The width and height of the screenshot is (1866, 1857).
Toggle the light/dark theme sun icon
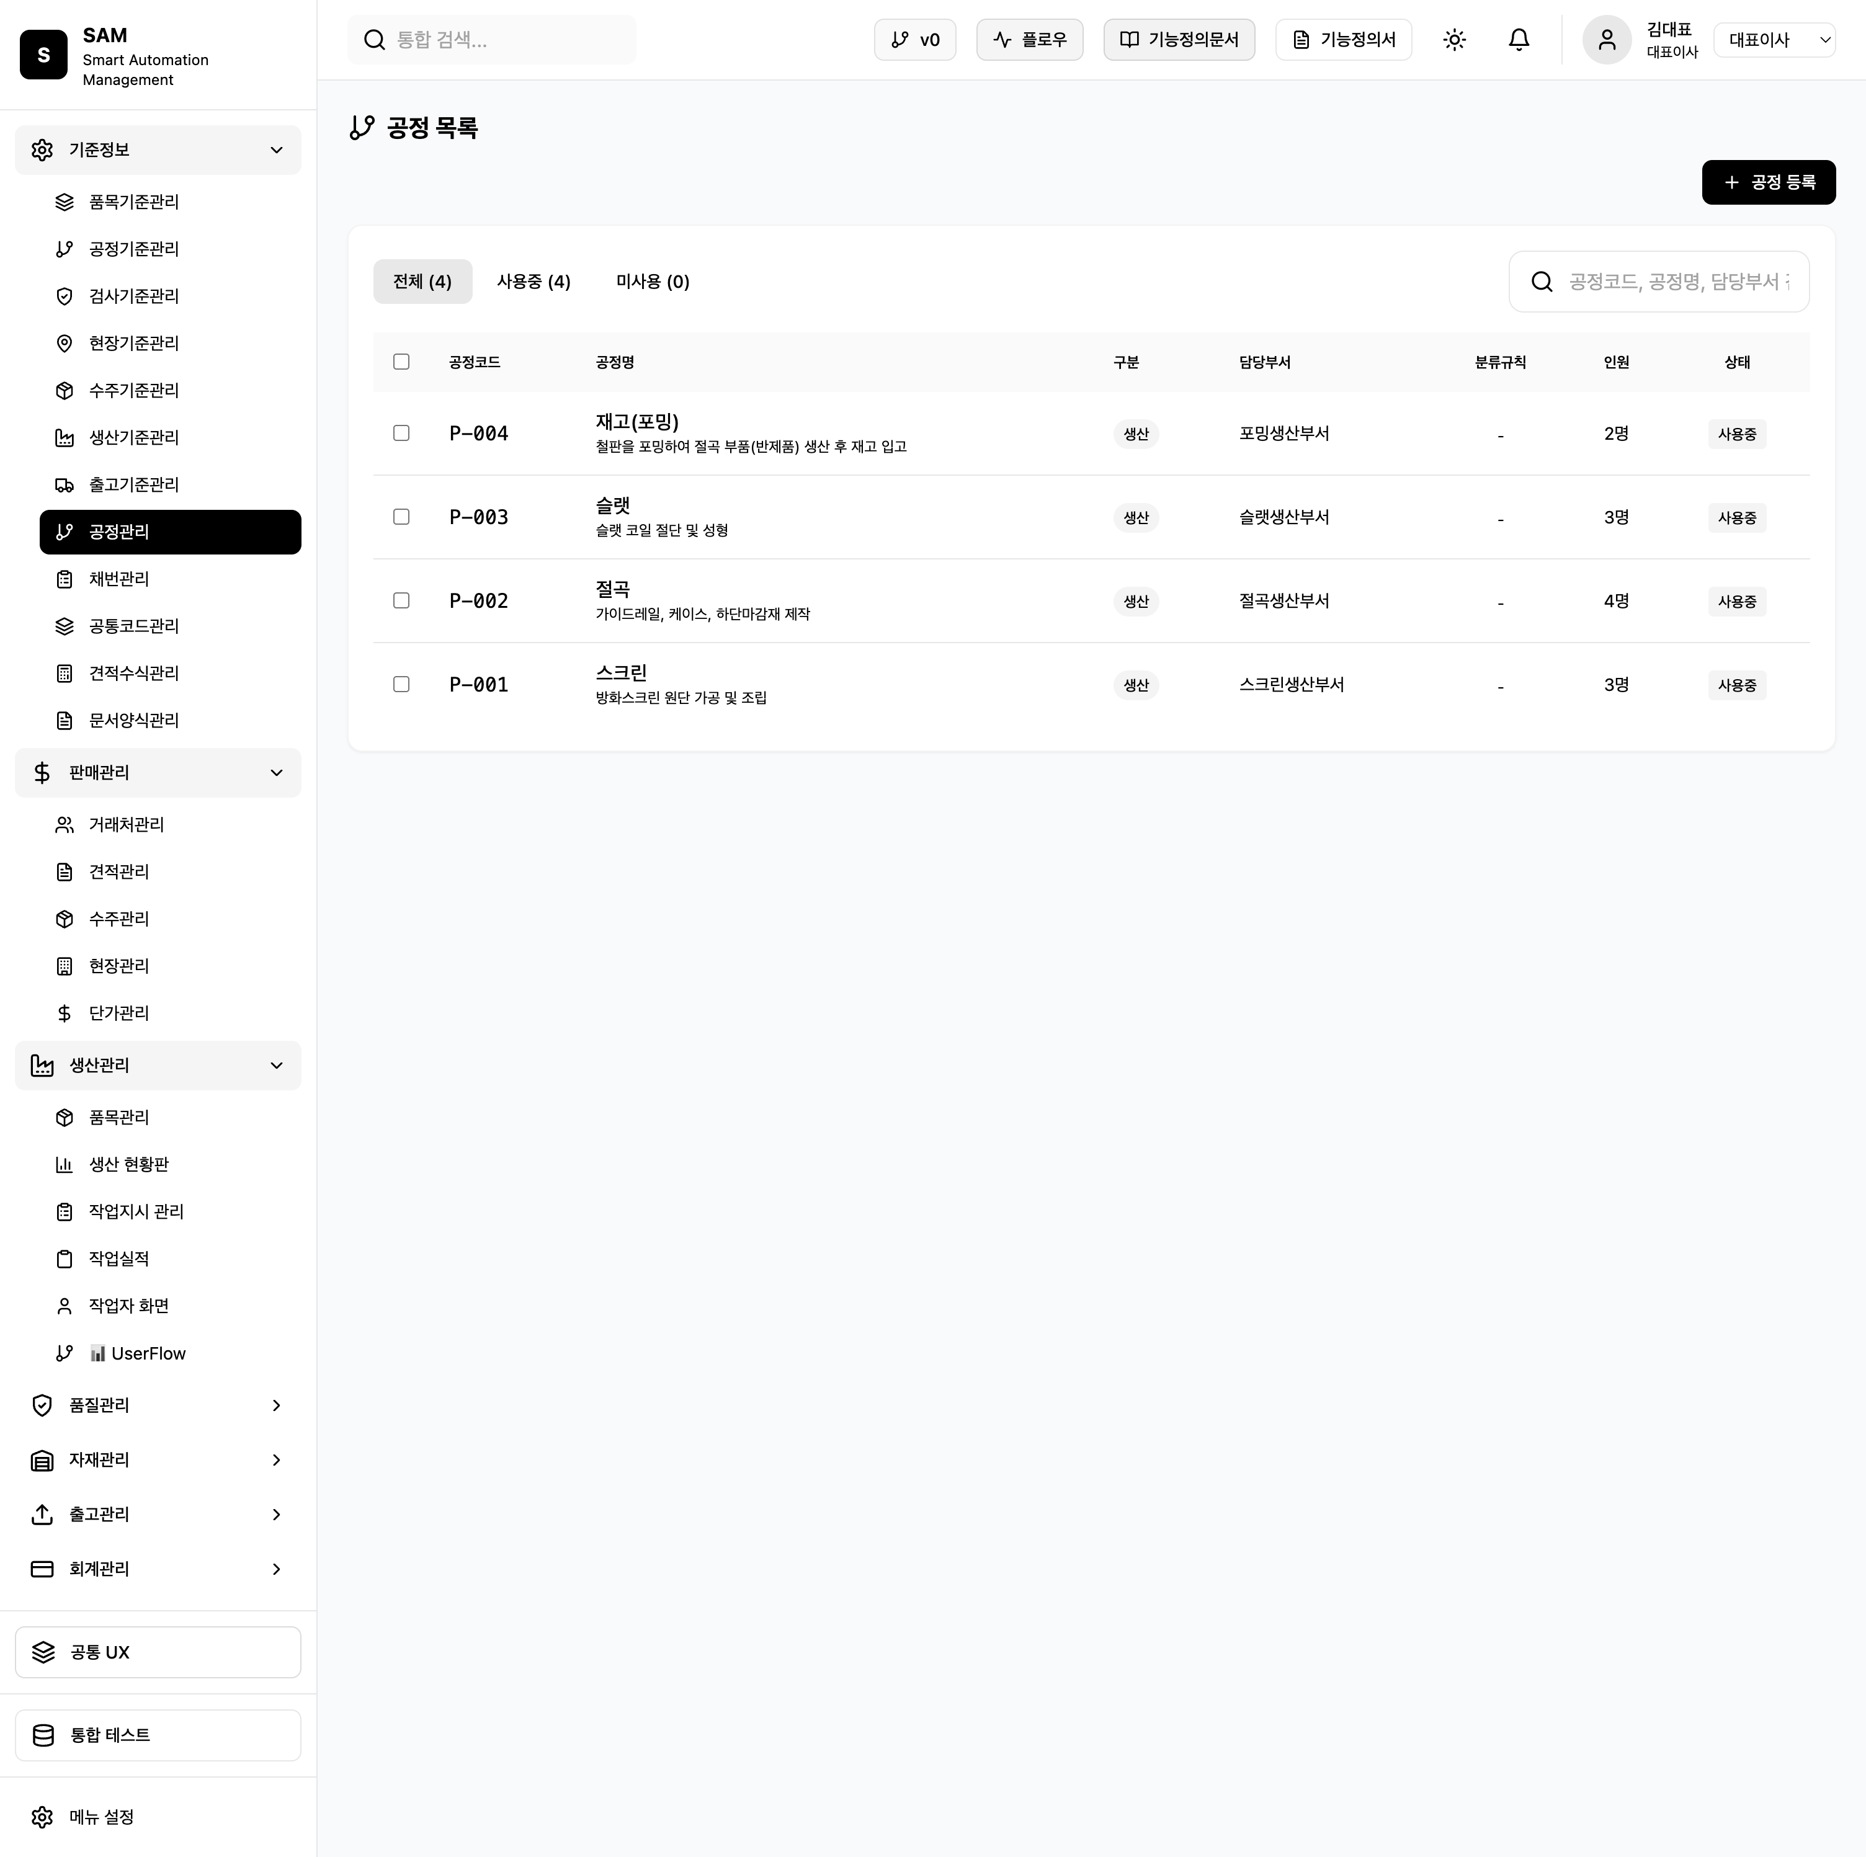pos(1453,40)
